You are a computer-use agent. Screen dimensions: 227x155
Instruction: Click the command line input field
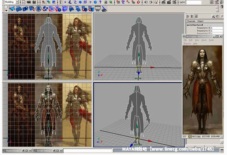pos(88,151)
